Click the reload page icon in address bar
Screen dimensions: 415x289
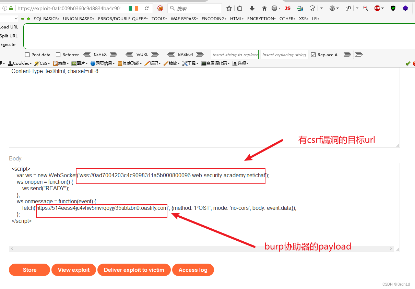pyautogui.click(x=147, y=8)
